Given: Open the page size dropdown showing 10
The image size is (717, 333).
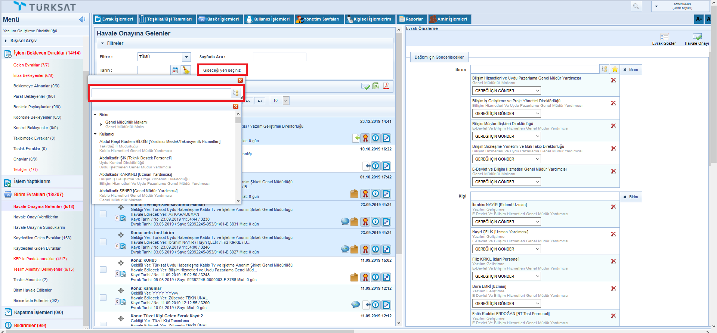Looking at the screenshot, I should pyautogui.click(x=286, y=100).
